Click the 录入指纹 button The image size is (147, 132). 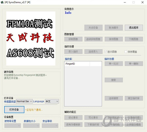(x=73, y=51)
